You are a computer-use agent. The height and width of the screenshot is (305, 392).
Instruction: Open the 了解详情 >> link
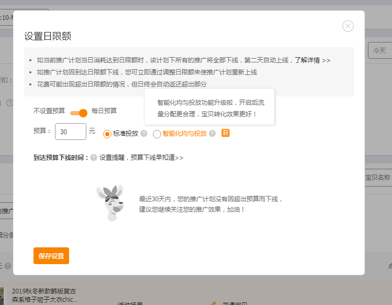pos(312,60)
